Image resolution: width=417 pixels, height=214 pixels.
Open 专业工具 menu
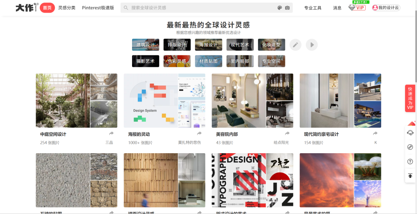(x=313, y=8)
